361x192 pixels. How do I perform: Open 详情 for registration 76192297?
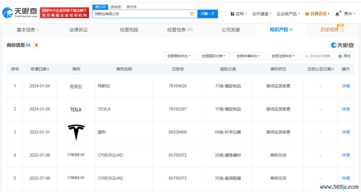(x=346, y=109)
